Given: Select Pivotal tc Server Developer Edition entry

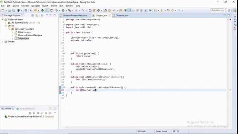Looking at the screenshot, I should point(29,117).
